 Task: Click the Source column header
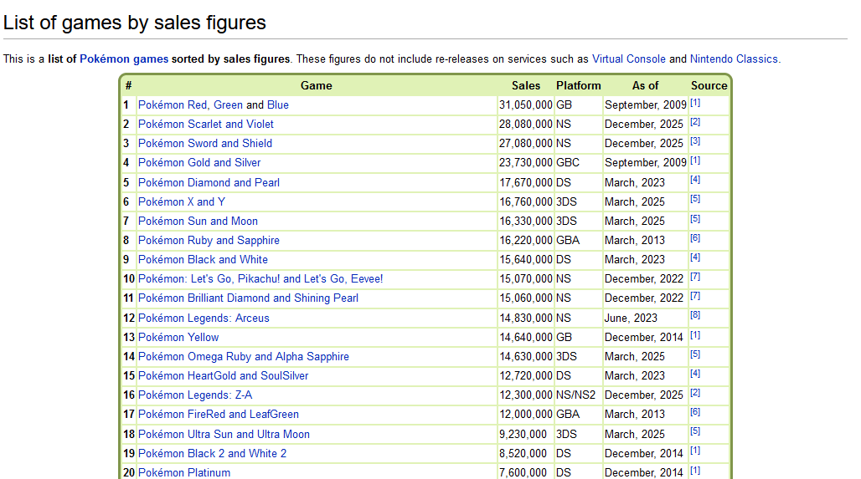pos(709,85)
